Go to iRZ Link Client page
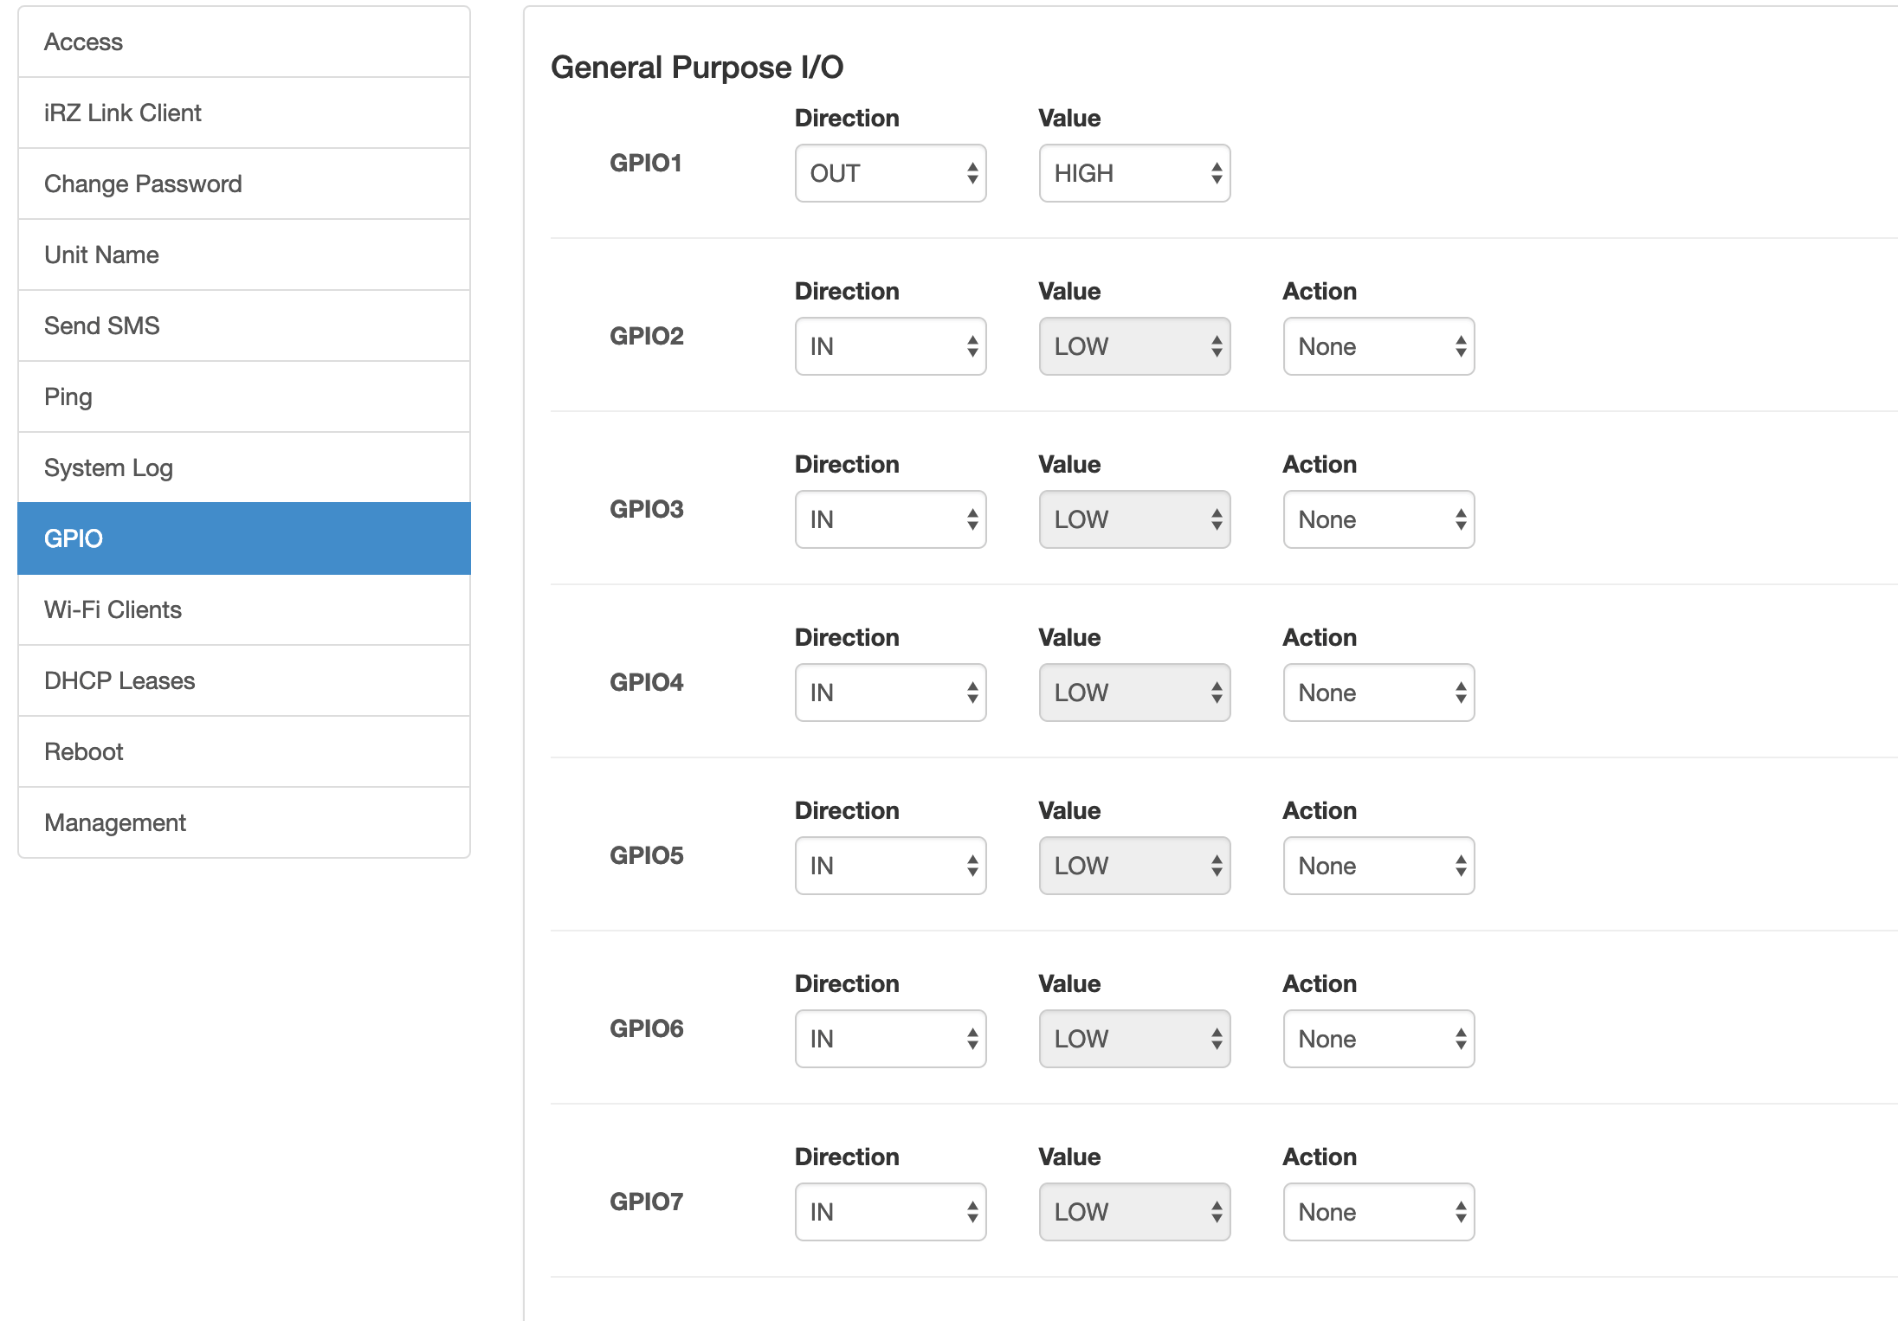The height and width of the screenshot is (1321, 1898). (x=244, y=113)
